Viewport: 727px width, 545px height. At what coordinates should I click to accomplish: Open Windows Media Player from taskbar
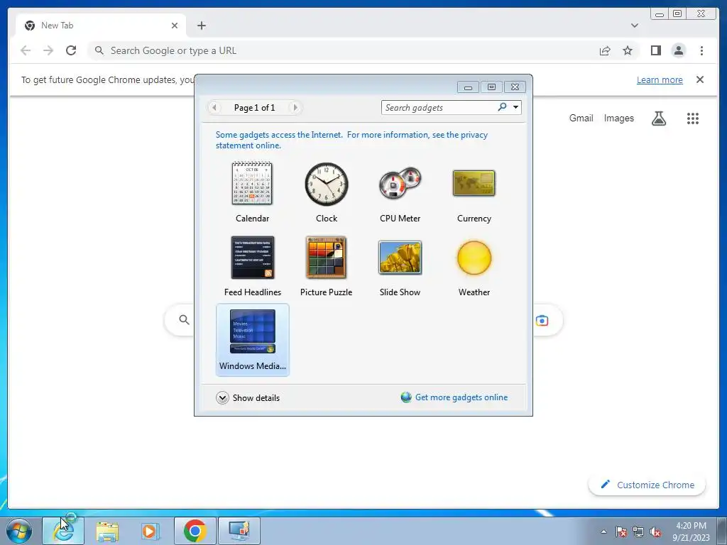[x=151, y=531]
